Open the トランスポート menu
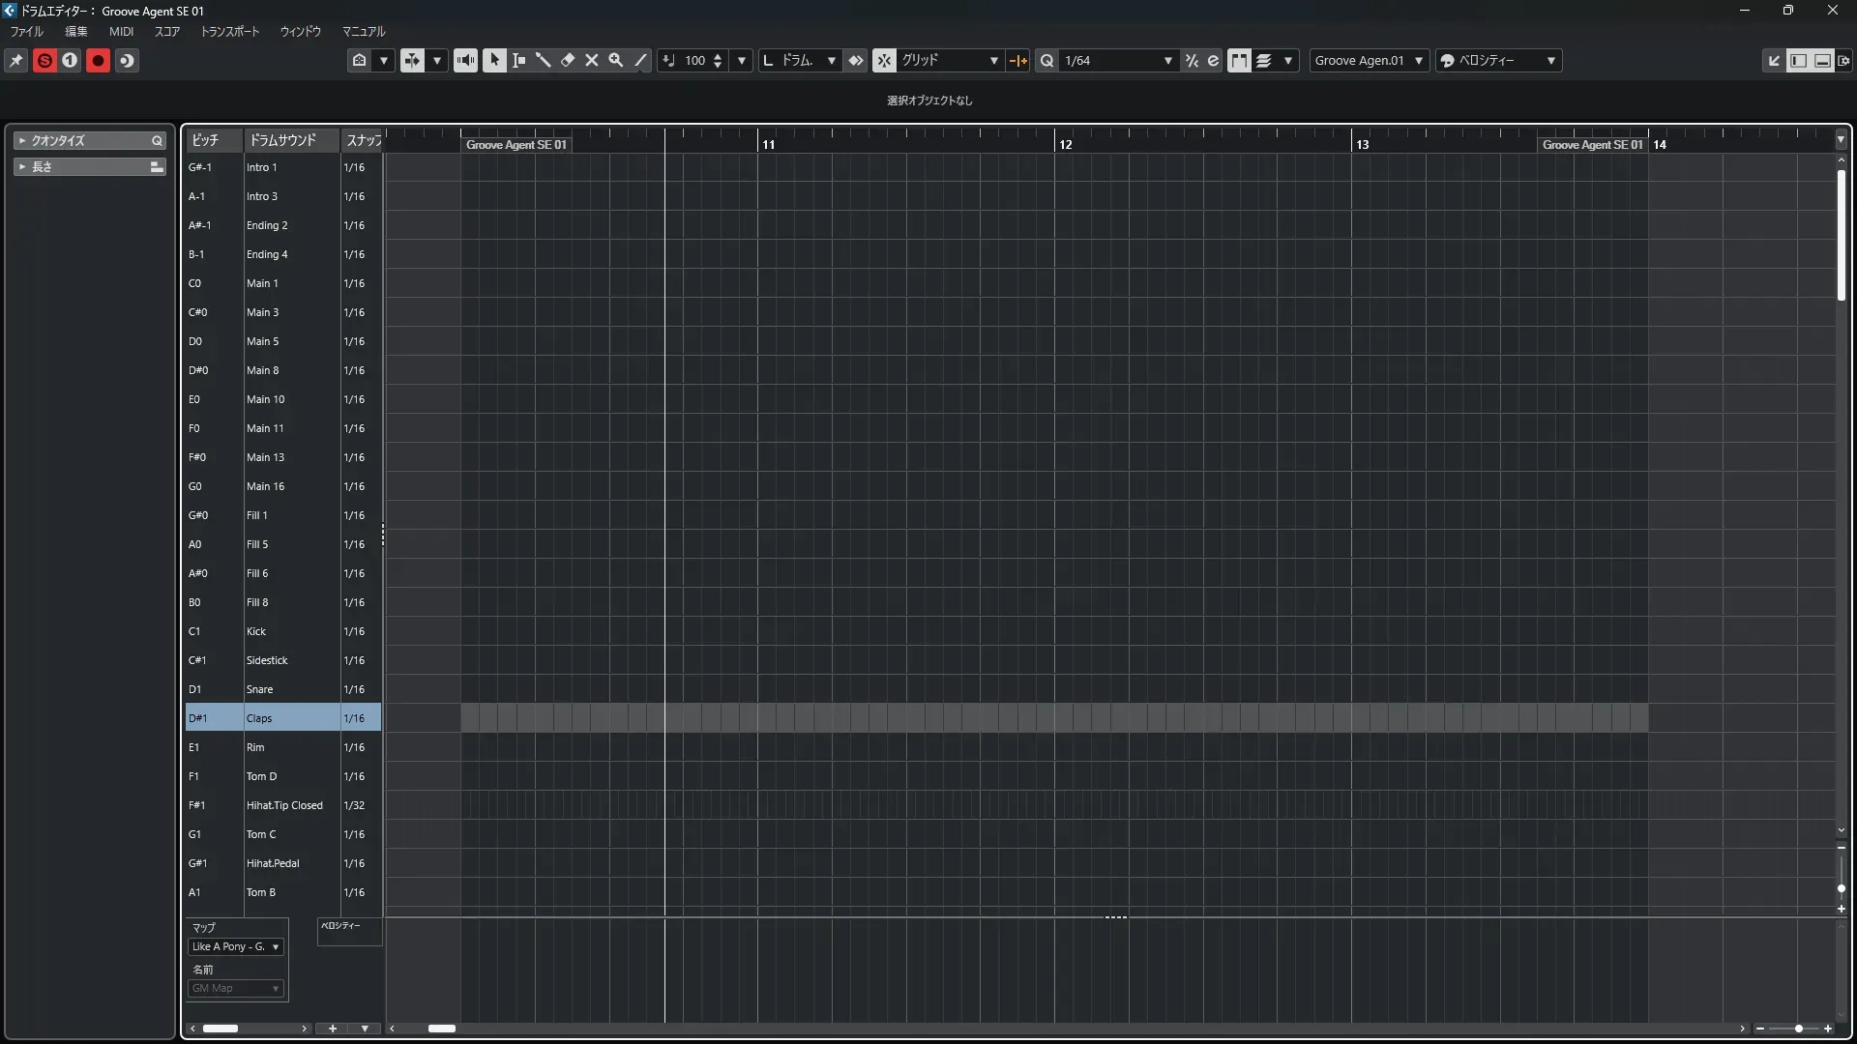This screenshot has height=1044, width=1857. coord(229,31)
